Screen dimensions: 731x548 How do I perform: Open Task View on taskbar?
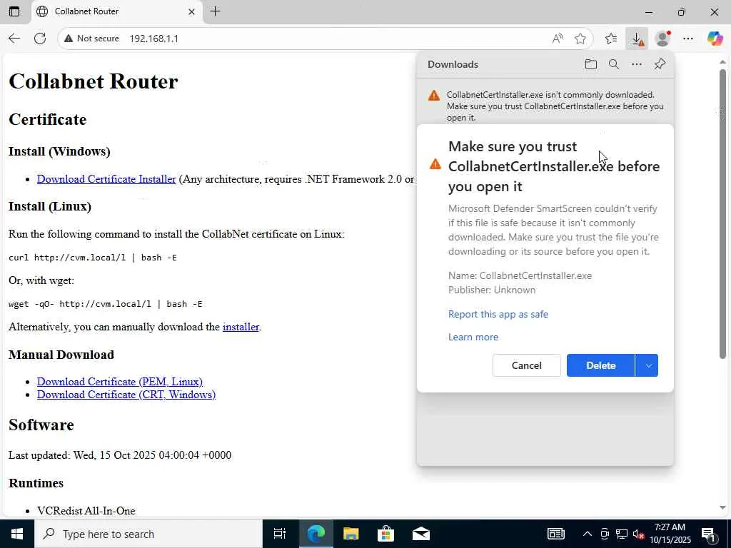tap(280, 534)
